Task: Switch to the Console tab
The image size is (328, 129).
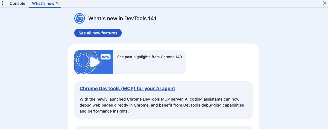Action: pos(17,4)
